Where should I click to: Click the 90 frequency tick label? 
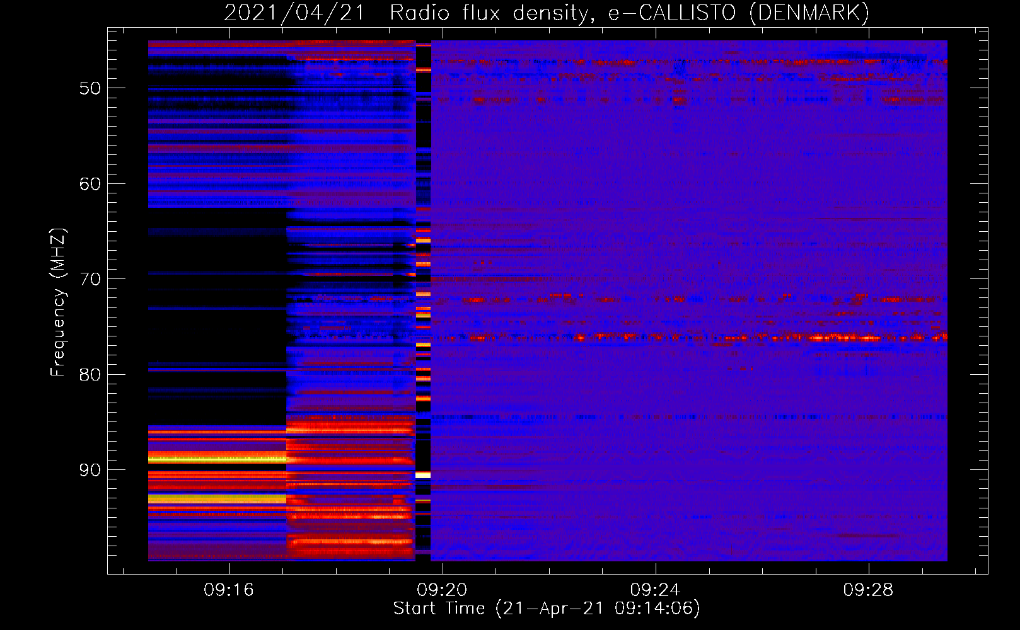point(90,470)
